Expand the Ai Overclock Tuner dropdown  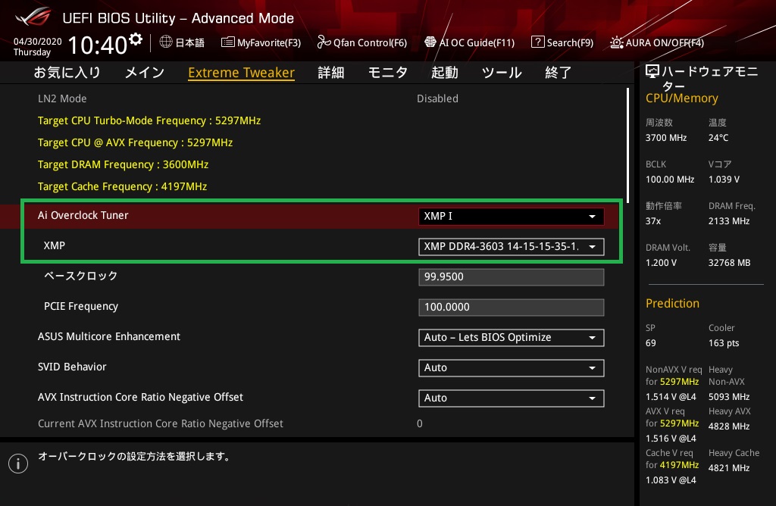511,217
